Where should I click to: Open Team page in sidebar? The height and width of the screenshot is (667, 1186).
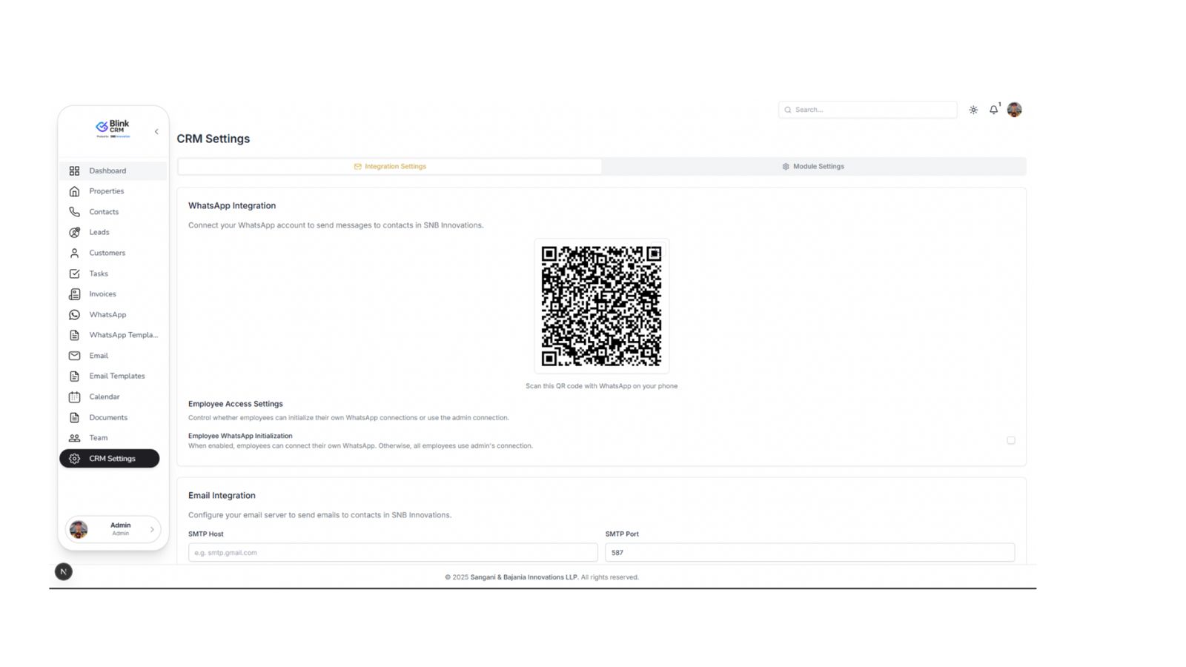point(113,438)
